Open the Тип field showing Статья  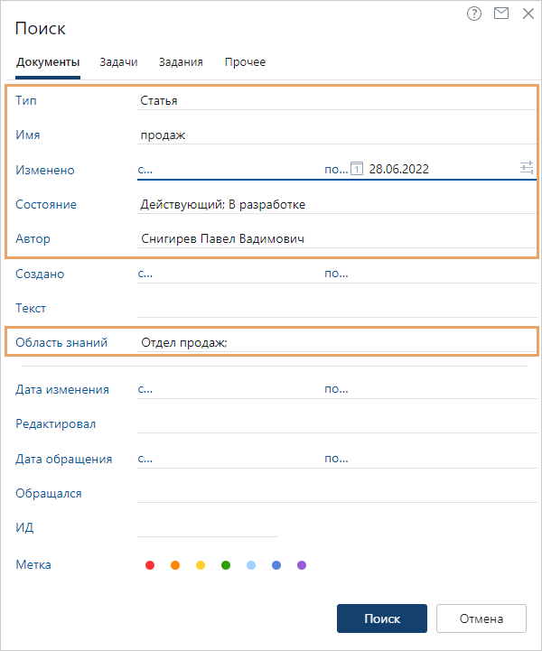pyautogui.click(x=334, y=100)
